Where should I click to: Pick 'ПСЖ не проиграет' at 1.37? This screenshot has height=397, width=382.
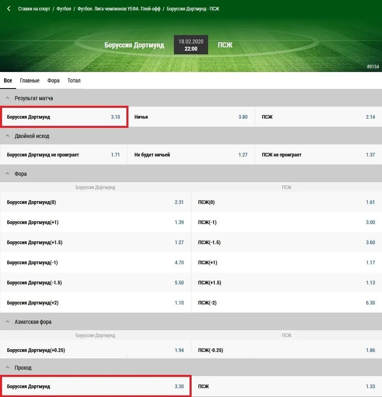pyautogui.click(x=318, y=155)
